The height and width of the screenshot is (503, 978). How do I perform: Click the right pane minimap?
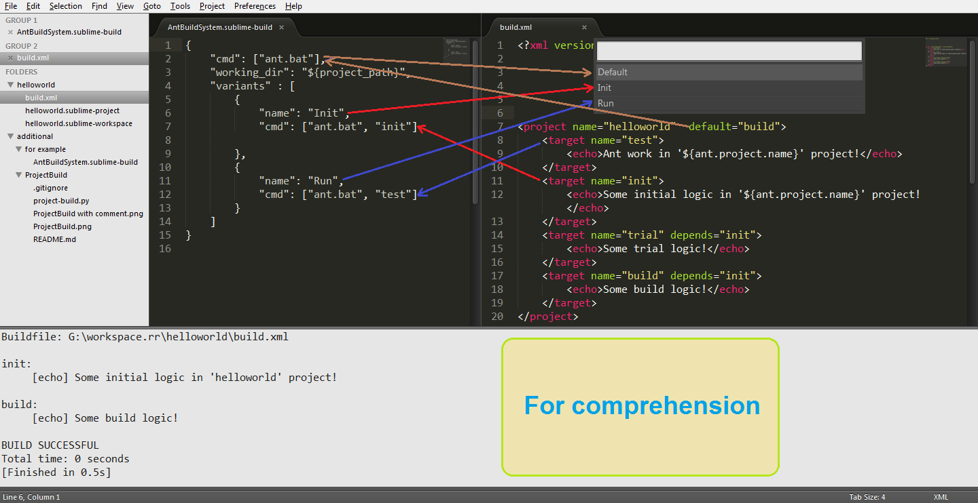click(x=945, y=53)
